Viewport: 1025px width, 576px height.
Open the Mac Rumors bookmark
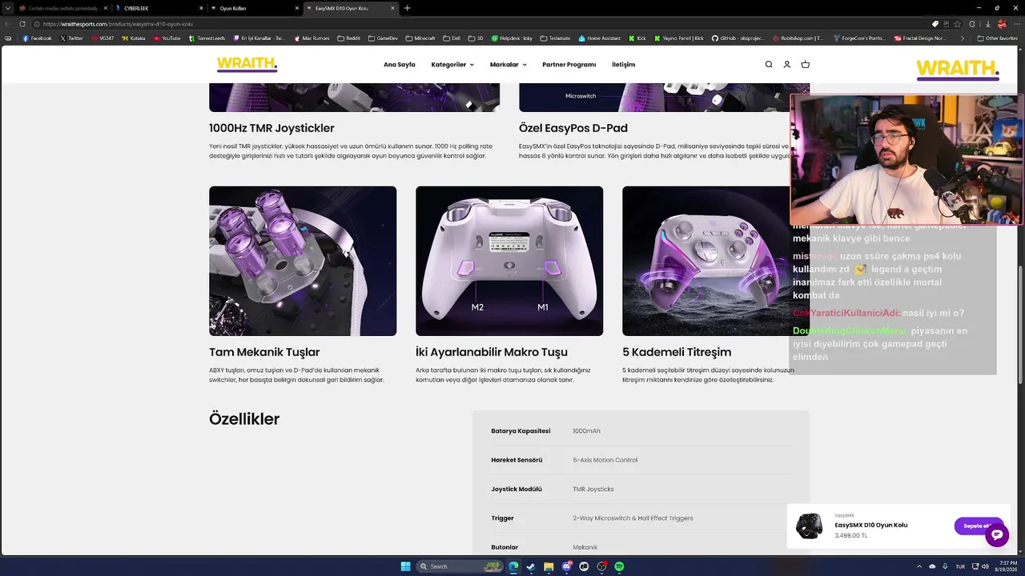click(312, 38)
